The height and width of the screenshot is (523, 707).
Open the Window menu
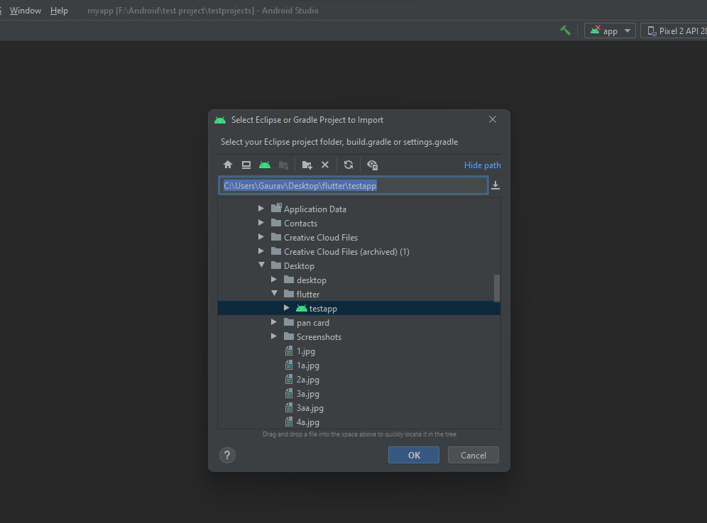[x=25, y=11]
